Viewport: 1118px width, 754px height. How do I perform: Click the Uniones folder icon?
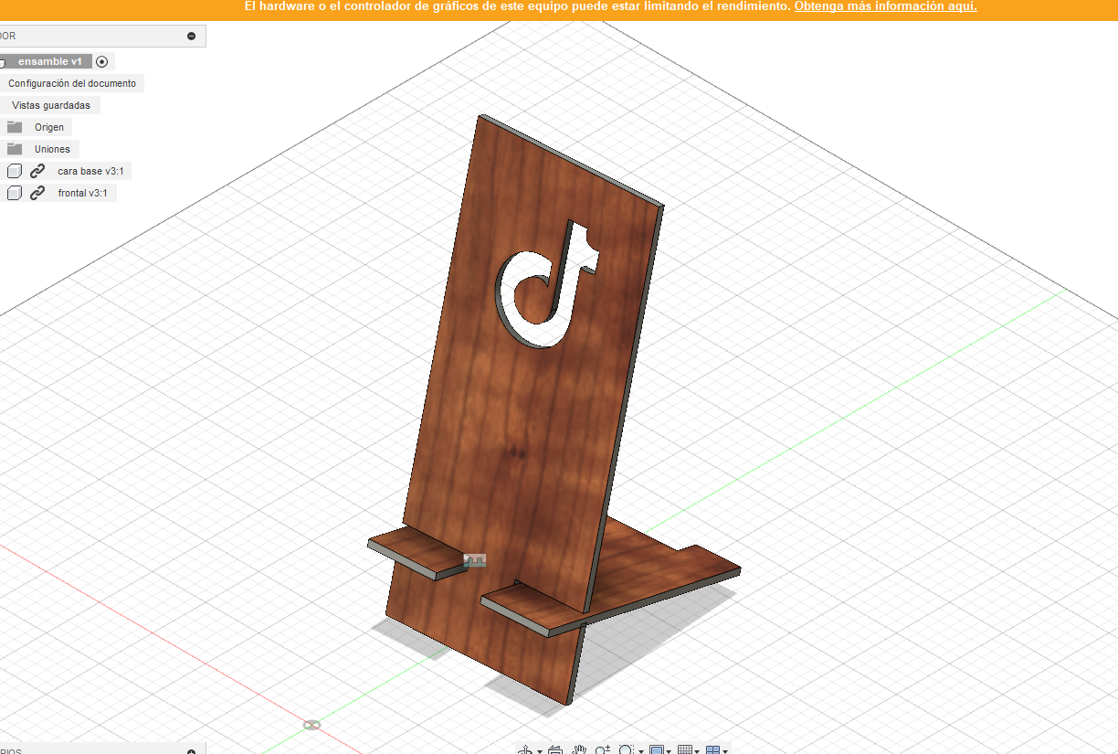pyautogui.click(x=15, y=149)
